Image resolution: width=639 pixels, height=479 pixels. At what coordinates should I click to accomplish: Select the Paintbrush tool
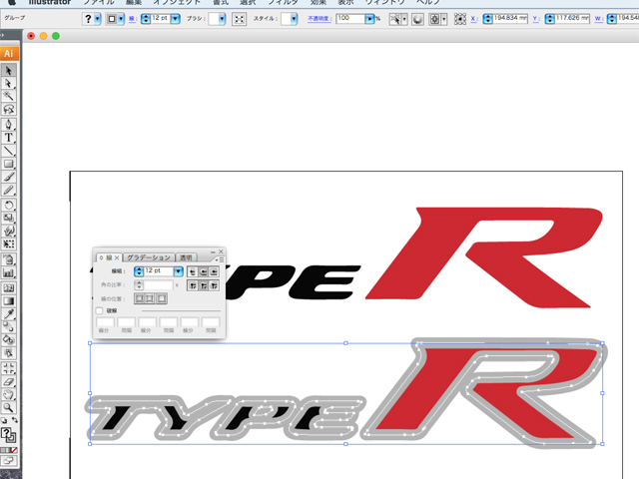pos(9,177)
